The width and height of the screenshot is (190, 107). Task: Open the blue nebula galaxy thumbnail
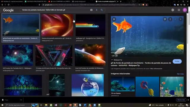(18, 55)
